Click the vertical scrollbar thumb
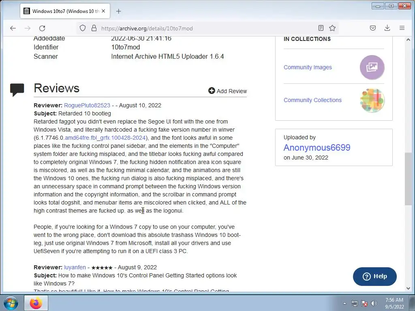The width and height of the screenshot is (415, 311). [x=408, y=179]
